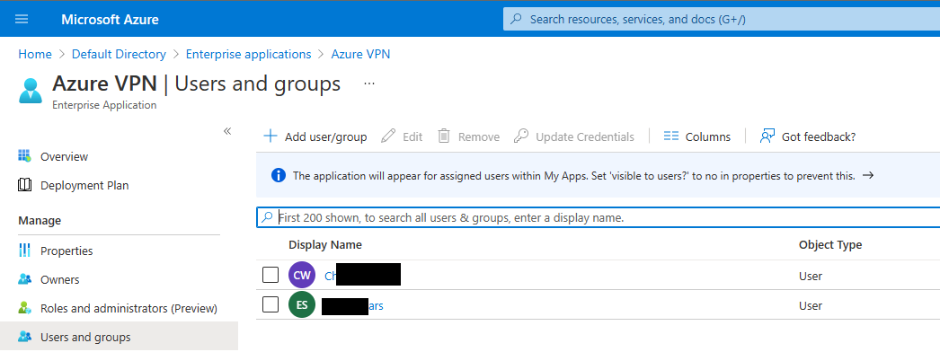Go to Home breadcrumb
This screenshot has width=940, height=352.
[x=35, y=54]
